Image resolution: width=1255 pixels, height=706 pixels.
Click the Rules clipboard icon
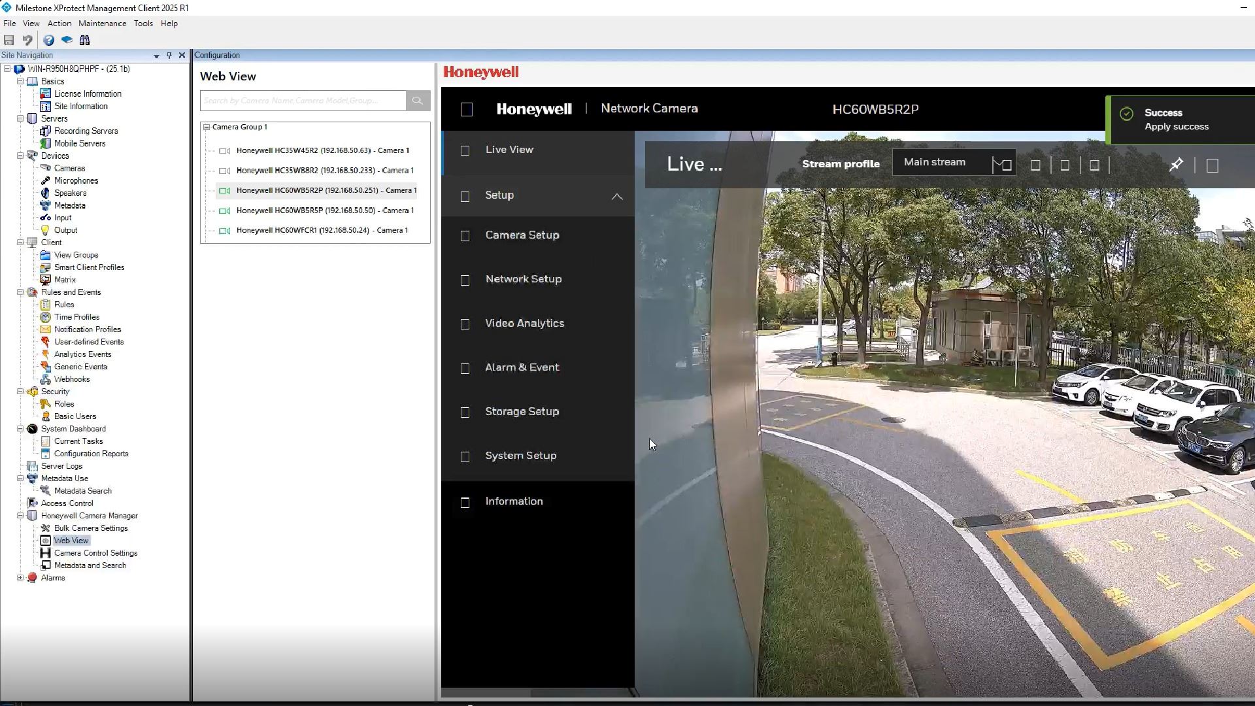(x=45, y=305)
